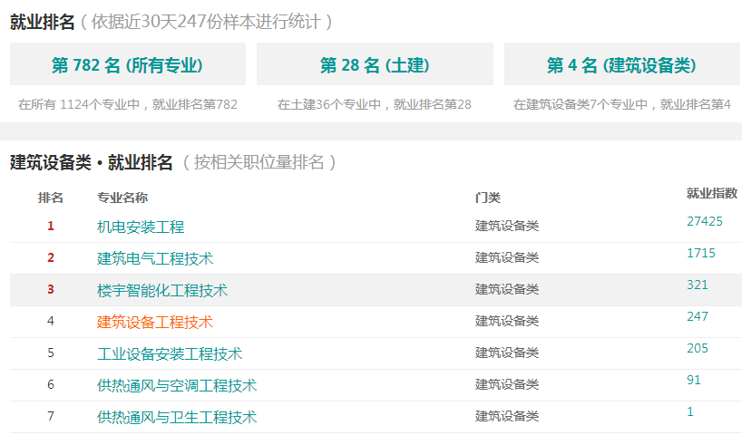Click the red rank number 2
Image resolution: width=742 pixels, height=435 pixels.
point(51,257)
